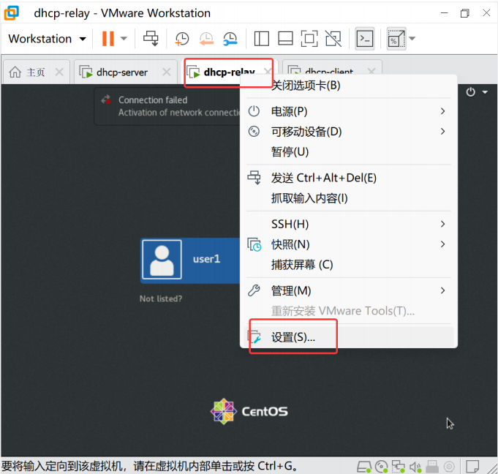
Task: Expand the 快照(N) chevron arrow
Action: [442, 244]
